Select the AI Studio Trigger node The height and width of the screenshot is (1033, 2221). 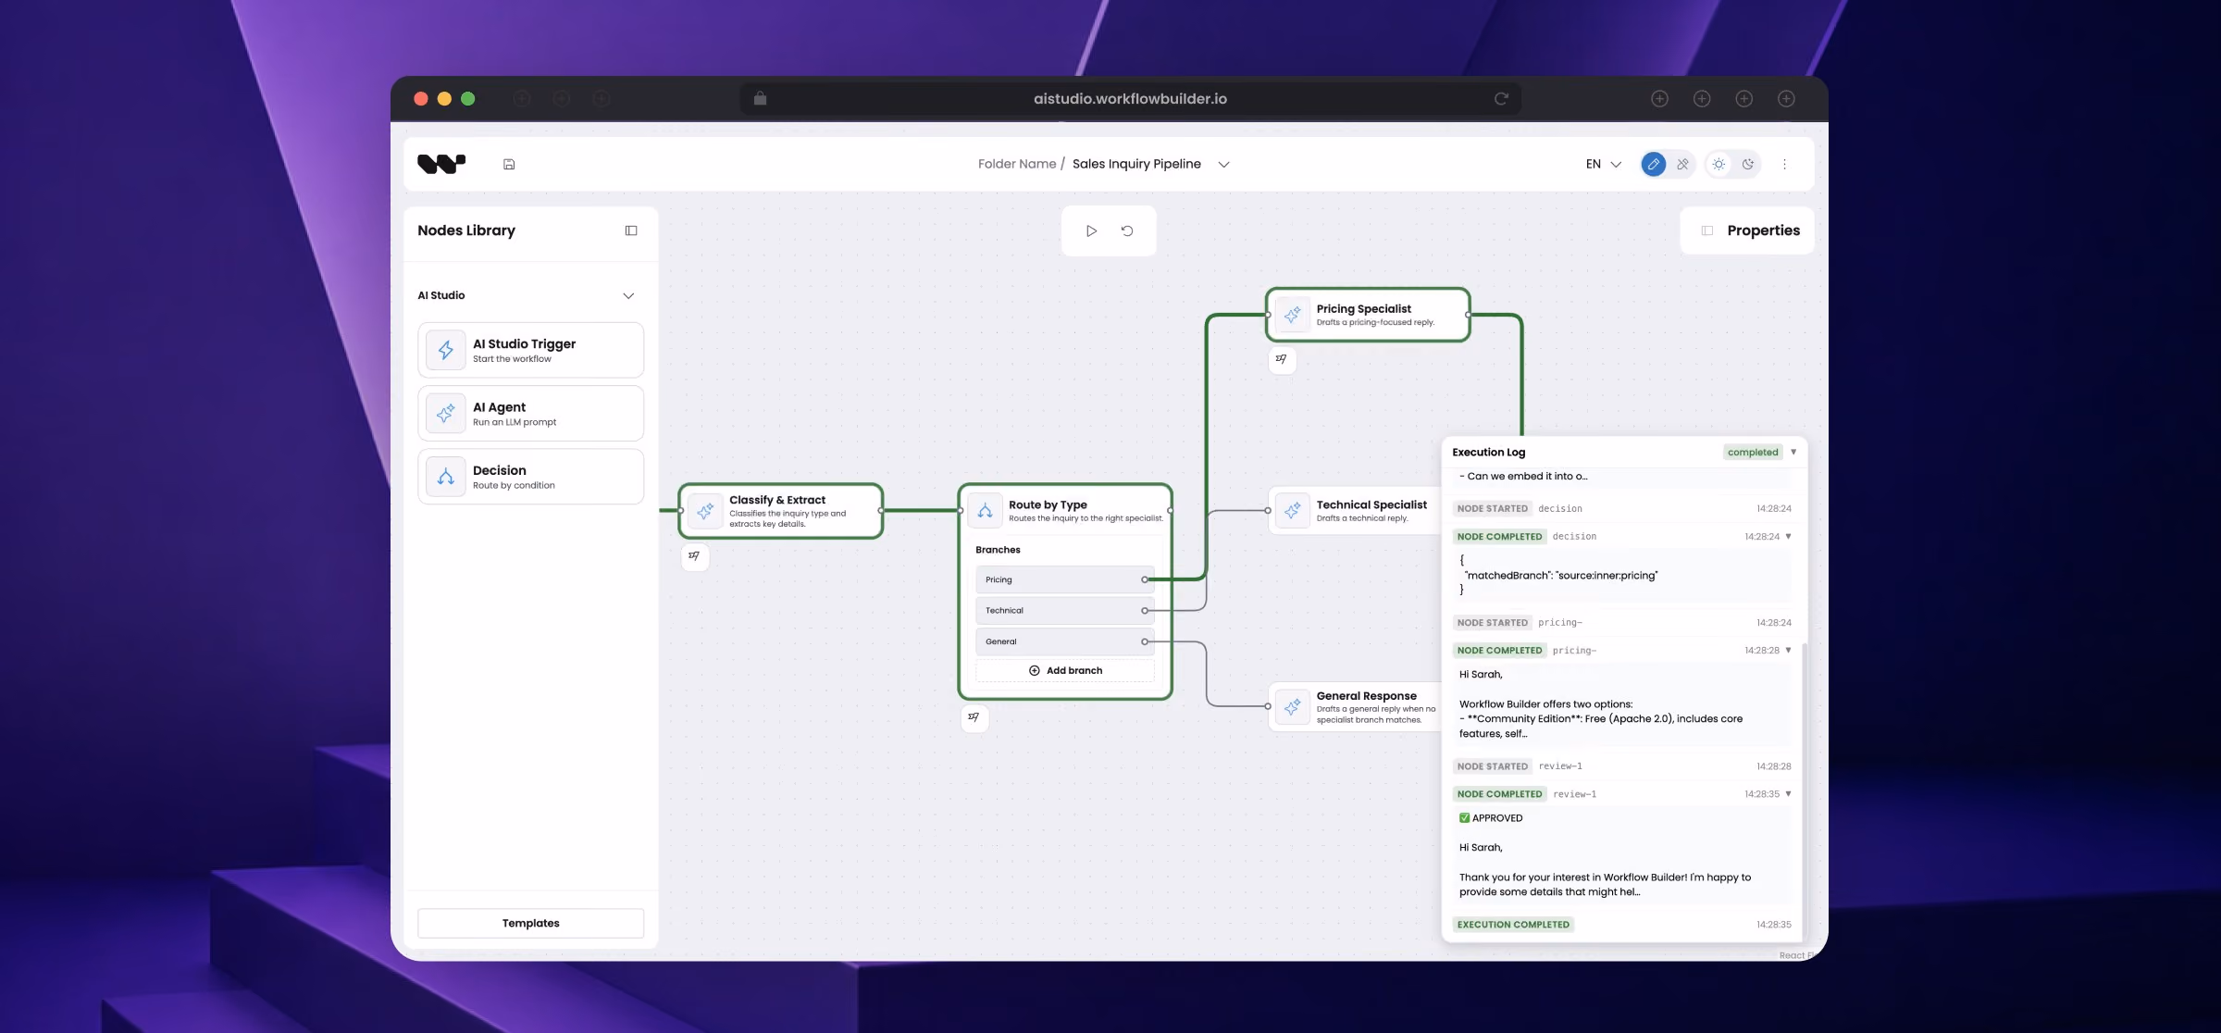point(531,350)
